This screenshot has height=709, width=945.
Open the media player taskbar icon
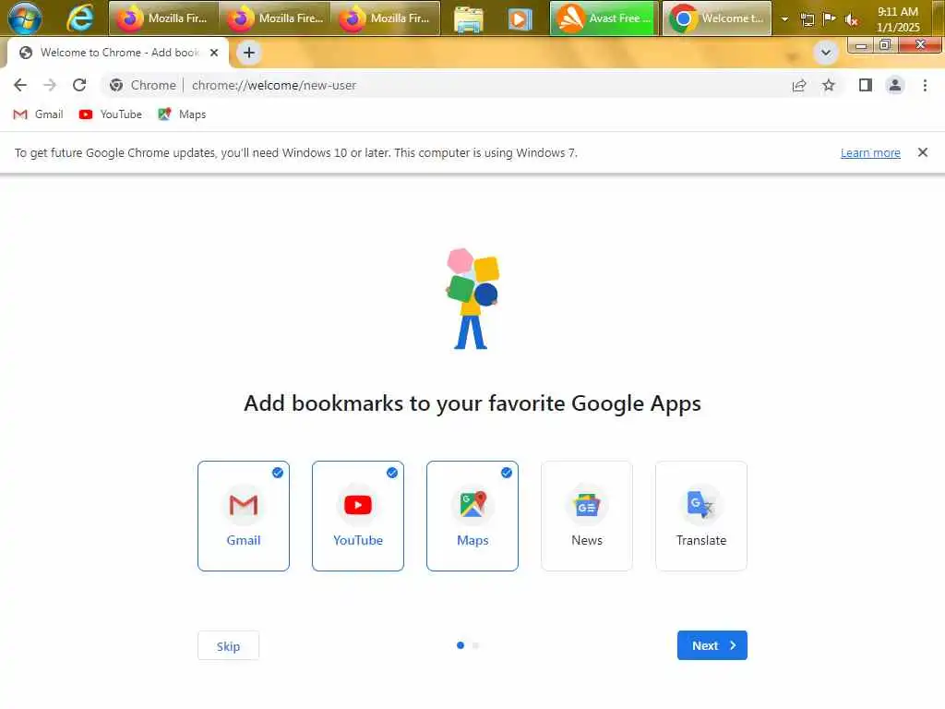tap(520, 18)
